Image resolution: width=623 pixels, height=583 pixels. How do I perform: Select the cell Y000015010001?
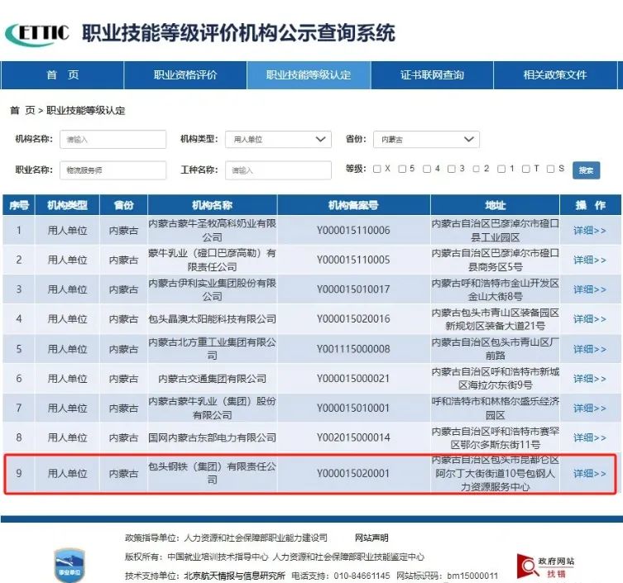coord(353,409)
